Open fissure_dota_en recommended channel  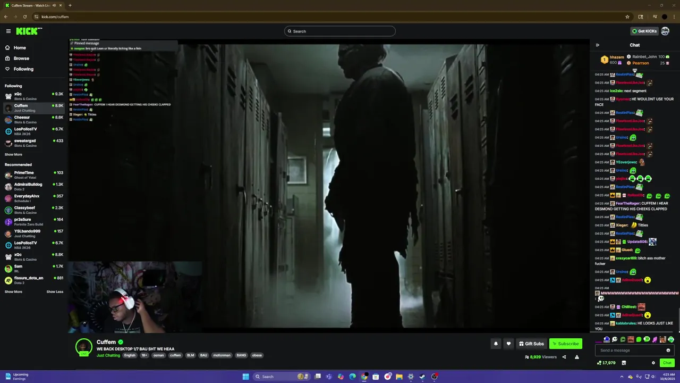34,280
